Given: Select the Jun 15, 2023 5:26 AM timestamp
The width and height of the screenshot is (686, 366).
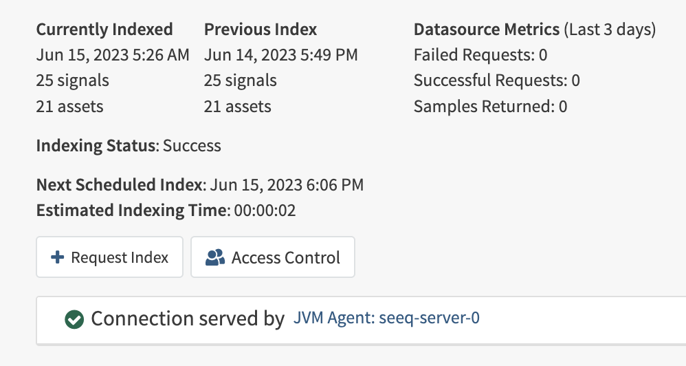Looking at the screenshot, I should [113, 55].
